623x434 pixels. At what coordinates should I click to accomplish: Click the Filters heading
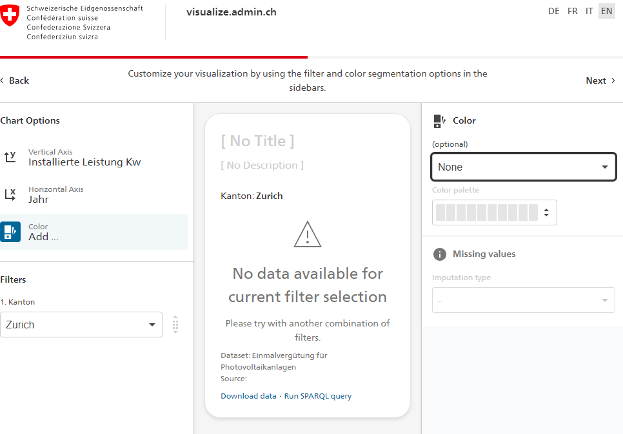tap(13, 279)
